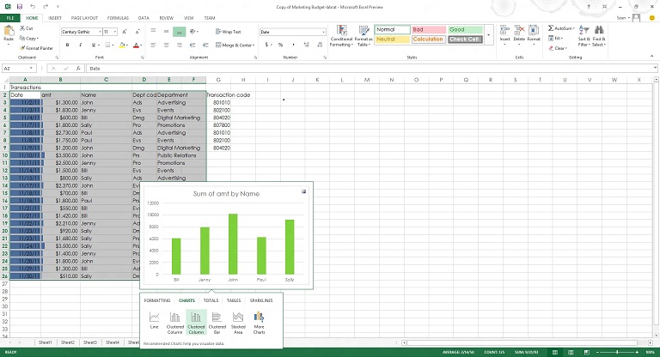Switch to Normal view in status bar
The image size is (660, 357).
click(x=555, y=352)
